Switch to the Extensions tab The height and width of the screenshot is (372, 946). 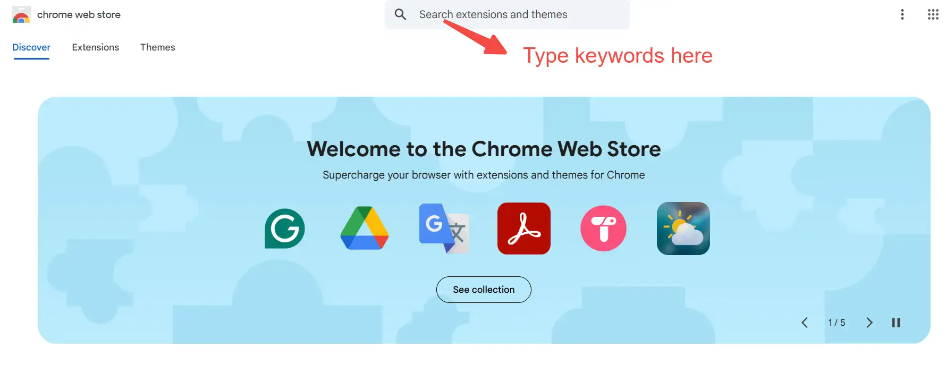96,47
